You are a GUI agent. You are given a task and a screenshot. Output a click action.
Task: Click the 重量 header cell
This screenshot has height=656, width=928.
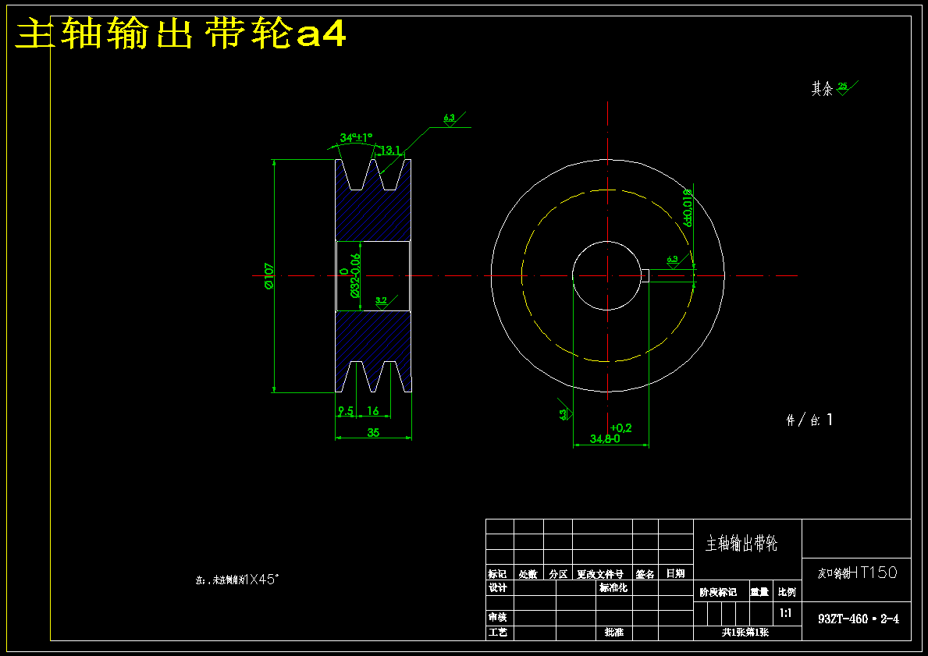coord(759,592)
